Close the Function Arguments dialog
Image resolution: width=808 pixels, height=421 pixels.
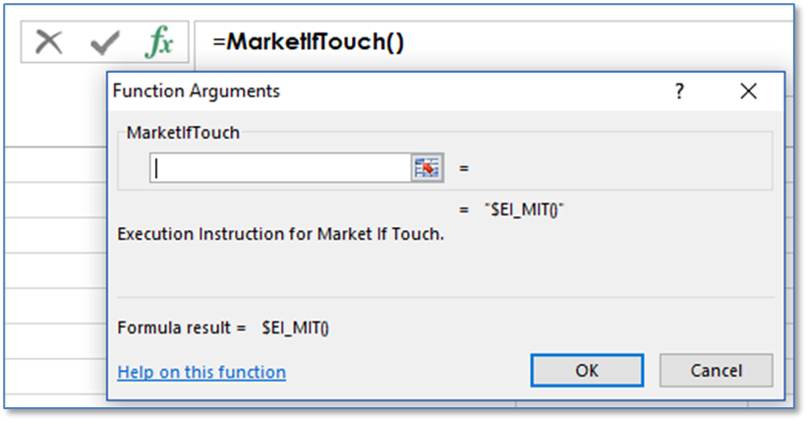click(748, 91)
